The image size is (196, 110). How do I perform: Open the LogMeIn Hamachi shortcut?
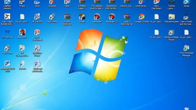(7, 5)
